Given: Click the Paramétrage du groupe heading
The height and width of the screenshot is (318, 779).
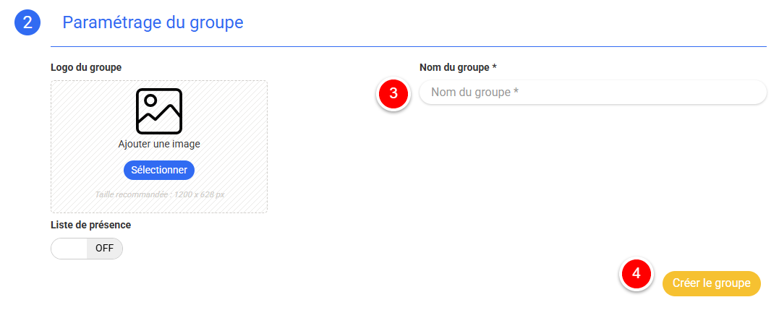Looking at the screenshot, I should click(153, 22).
